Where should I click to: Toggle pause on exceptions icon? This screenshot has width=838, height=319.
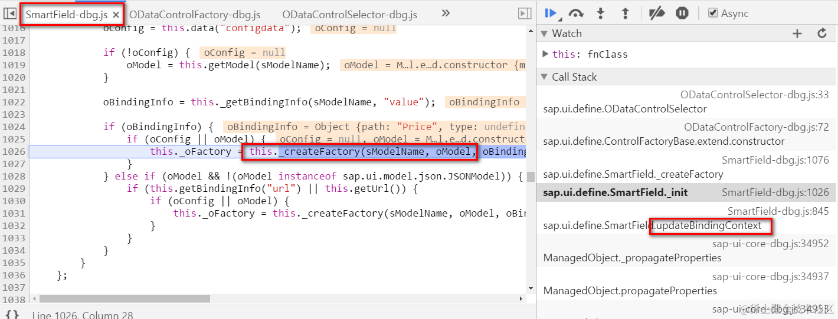point(682,13)
